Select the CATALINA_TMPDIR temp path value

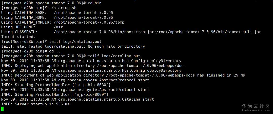89,22
